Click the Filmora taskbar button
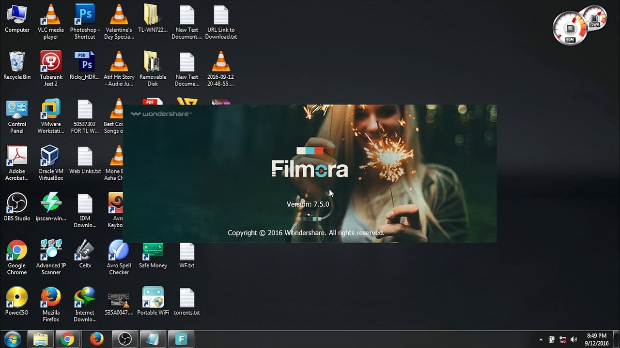 tap(181, 339)
